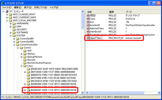Screen dimensions: 162x100
Task: Expand the Arbiters key
Action: click(x=21, y=54)
